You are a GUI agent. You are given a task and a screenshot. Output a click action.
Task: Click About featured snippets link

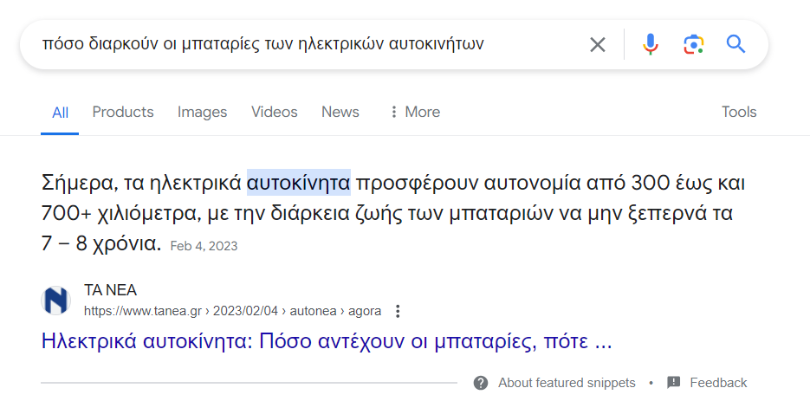tap(567, 383)
